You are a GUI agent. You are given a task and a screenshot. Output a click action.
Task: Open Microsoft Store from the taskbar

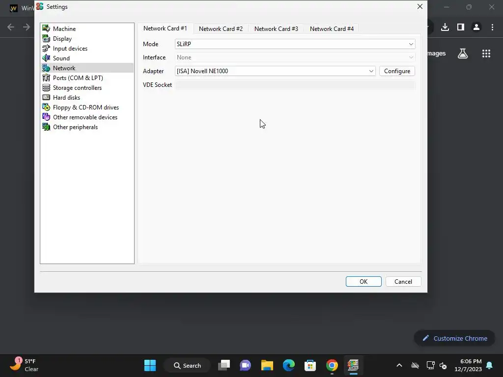(310, 365)
